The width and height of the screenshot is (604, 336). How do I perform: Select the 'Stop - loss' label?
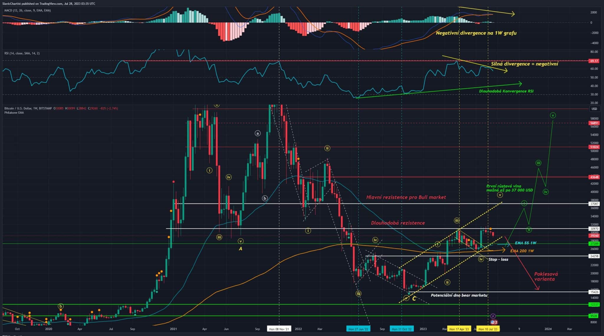coord(498,259)
